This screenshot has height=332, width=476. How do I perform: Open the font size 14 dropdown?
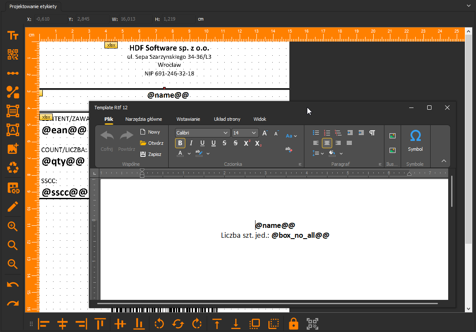pos(254,133)
